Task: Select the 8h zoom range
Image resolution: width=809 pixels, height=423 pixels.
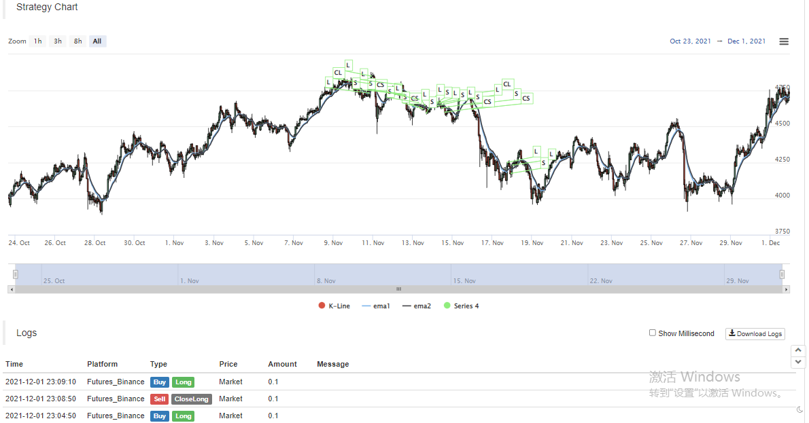Action: point(78,41)
